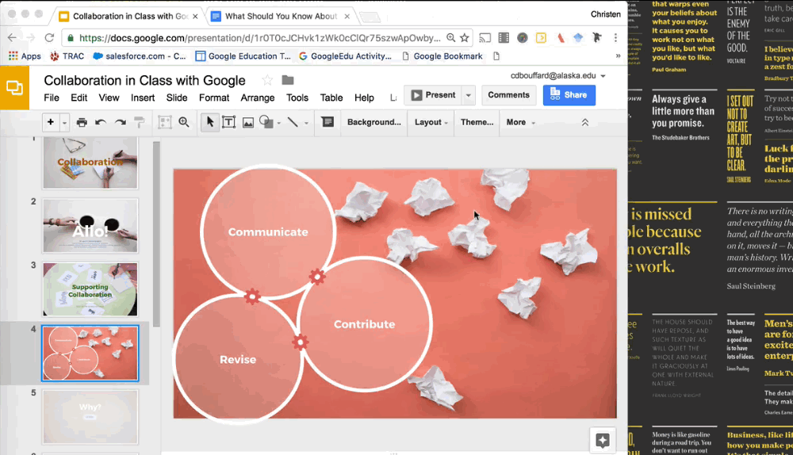Screen dimensions: 793x455
Task: Open the View menu
Action: pos(109,97)
